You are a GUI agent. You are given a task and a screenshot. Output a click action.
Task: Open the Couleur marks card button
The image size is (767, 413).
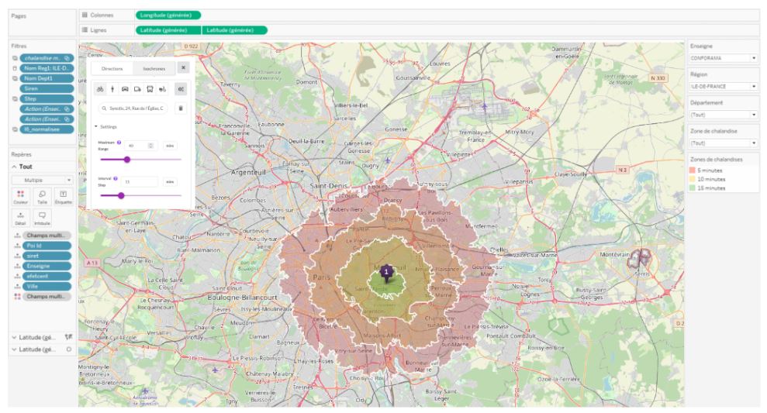click(21, 197)
